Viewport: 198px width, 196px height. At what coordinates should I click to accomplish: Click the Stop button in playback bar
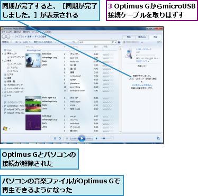[67, 138]
